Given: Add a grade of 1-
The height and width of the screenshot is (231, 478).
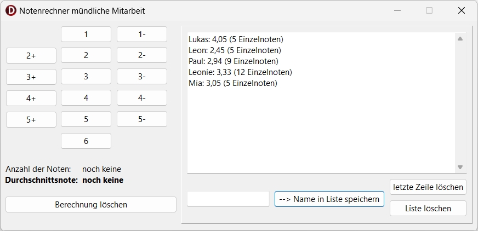Looking at the screenshot, I should (x=141, y=34).
